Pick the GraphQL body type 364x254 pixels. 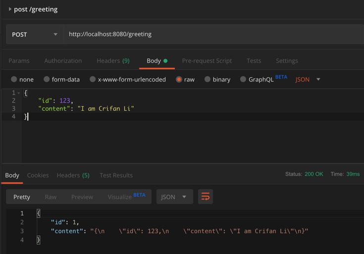tap(243, 79)
